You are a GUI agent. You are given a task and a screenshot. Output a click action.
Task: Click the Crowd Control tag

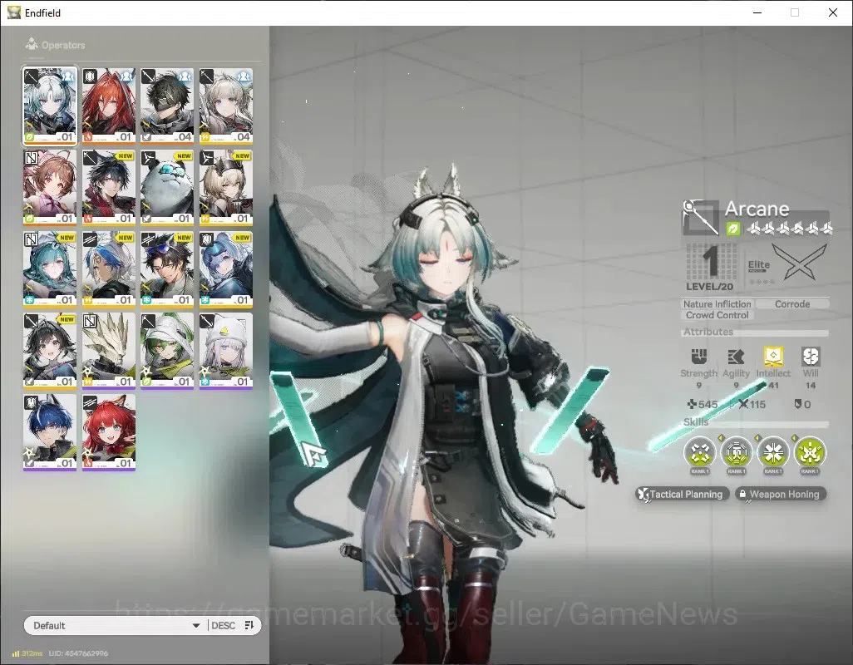(717, 315)
